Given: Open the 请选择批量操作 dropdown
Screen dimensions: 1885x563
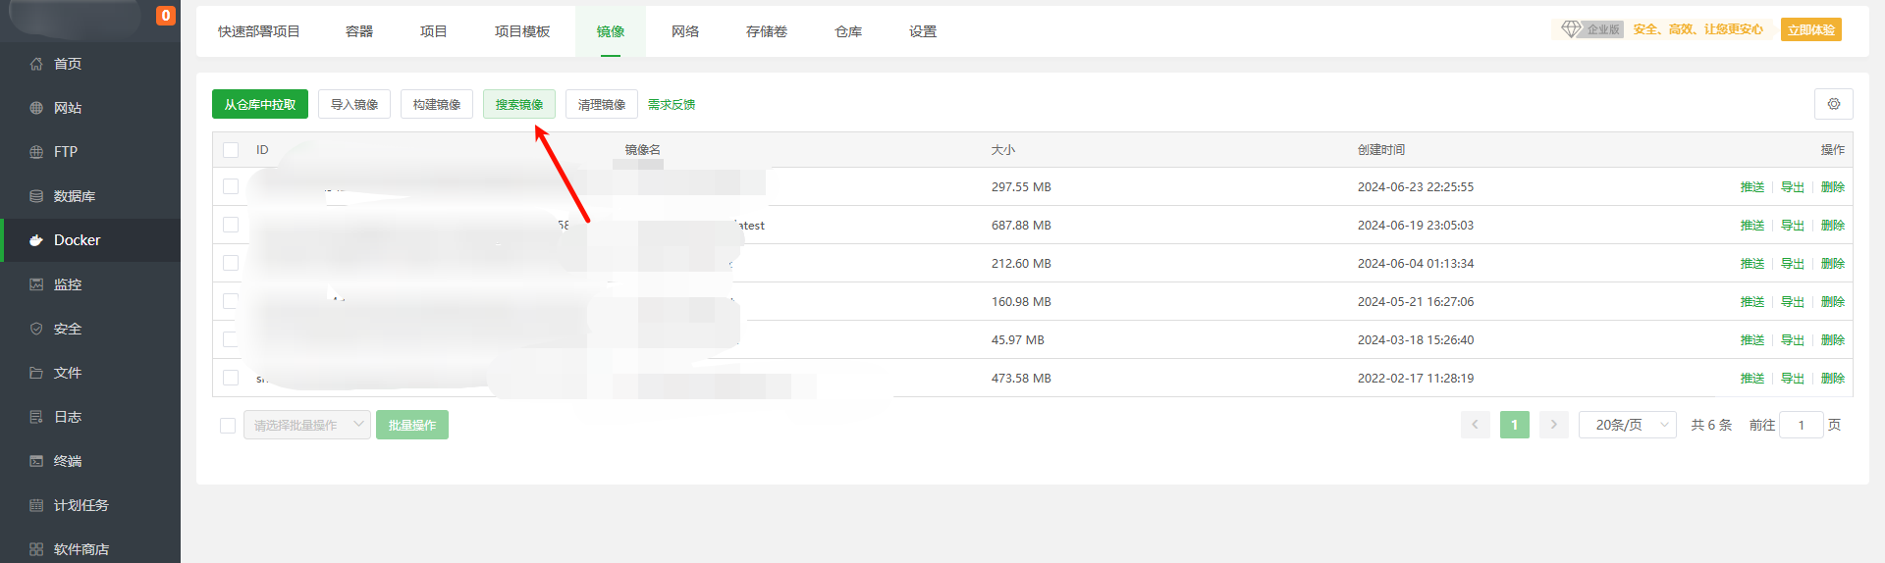Looking at the screenshot, I should pyautogui.click(x=306, y=425).
